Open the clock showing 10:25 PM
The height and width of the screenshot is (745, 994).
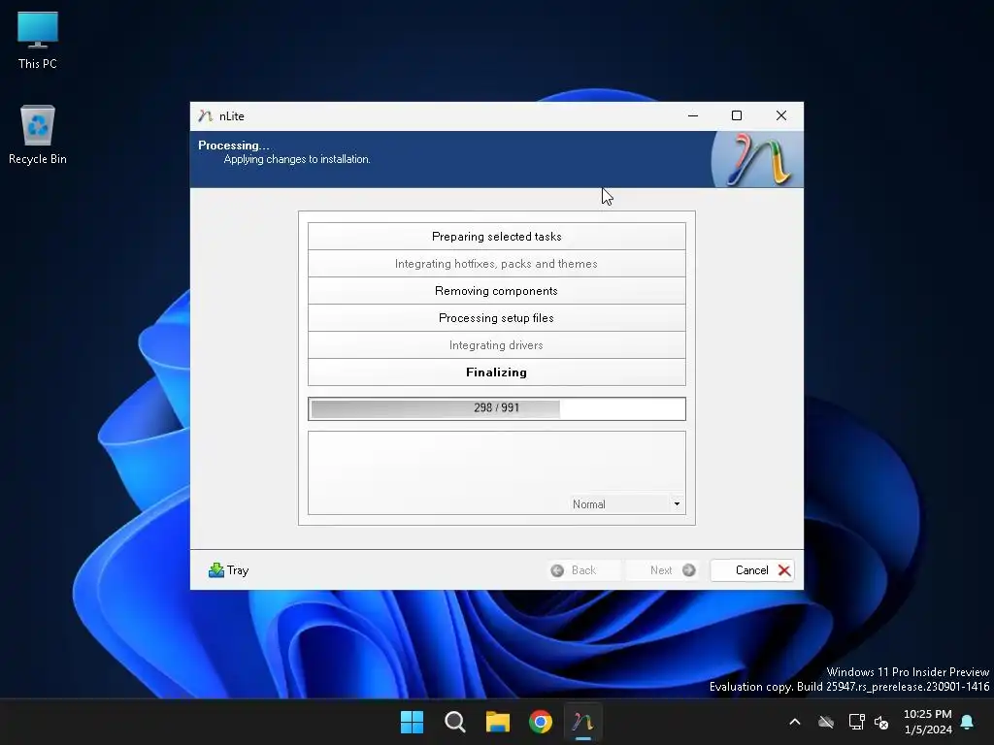point(927,722)
